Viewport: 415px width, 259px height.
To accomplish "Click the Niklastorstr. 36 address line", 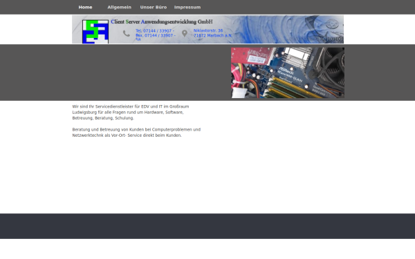I will (x=208, y=30).
